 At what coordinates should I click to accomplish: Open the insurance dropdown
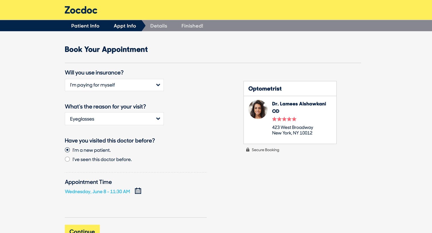(x=114, y=85)
